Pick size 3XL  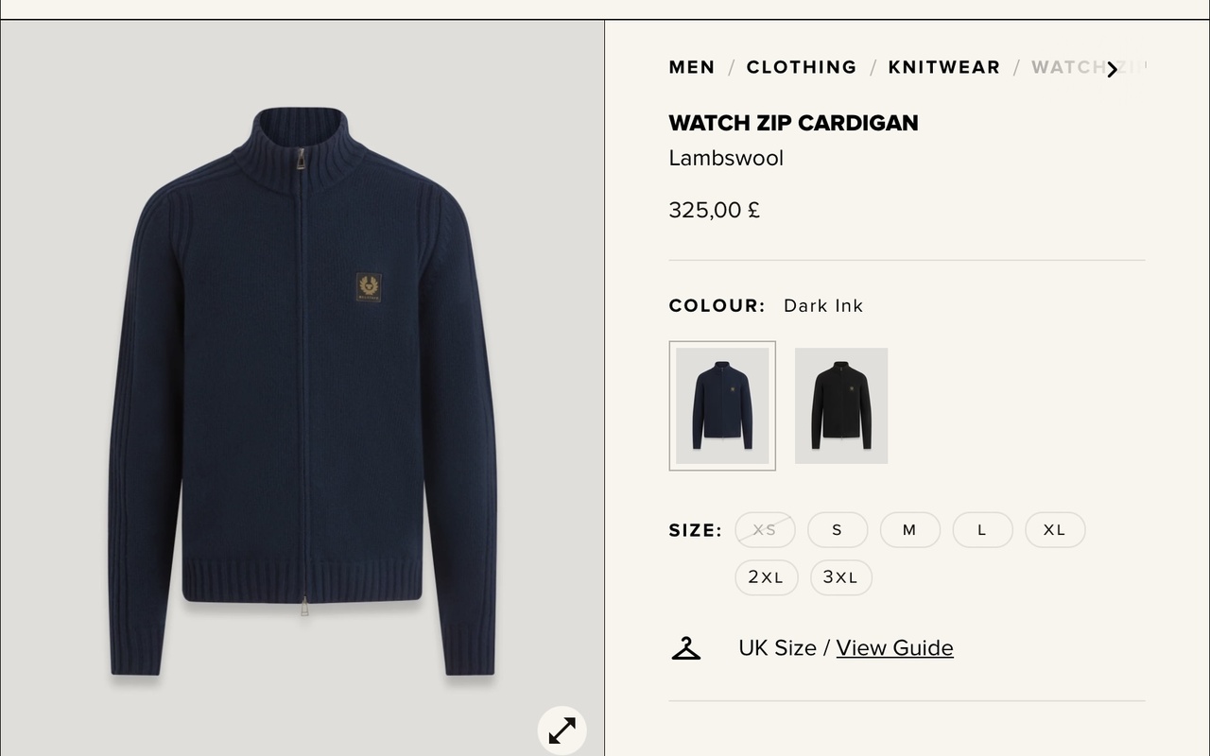tap(840, 577)
